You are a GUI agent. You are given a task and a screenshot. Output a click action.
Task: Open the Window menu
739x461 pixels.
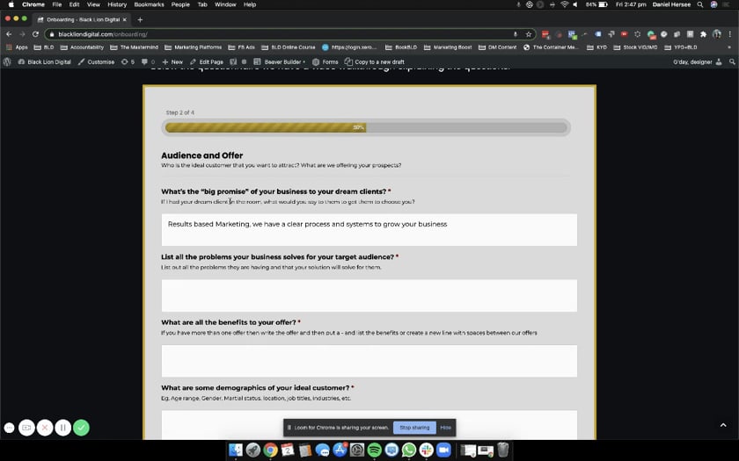coord(225,4)
